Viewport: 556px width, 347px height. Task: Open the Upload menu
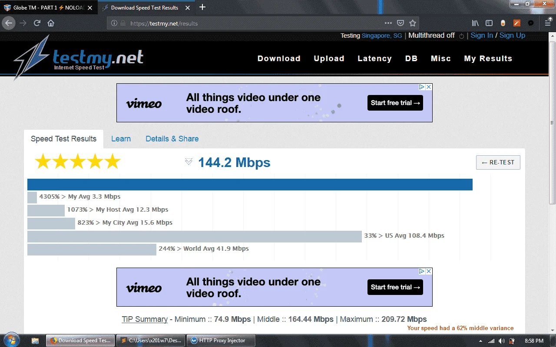click(x=329, y=59)
